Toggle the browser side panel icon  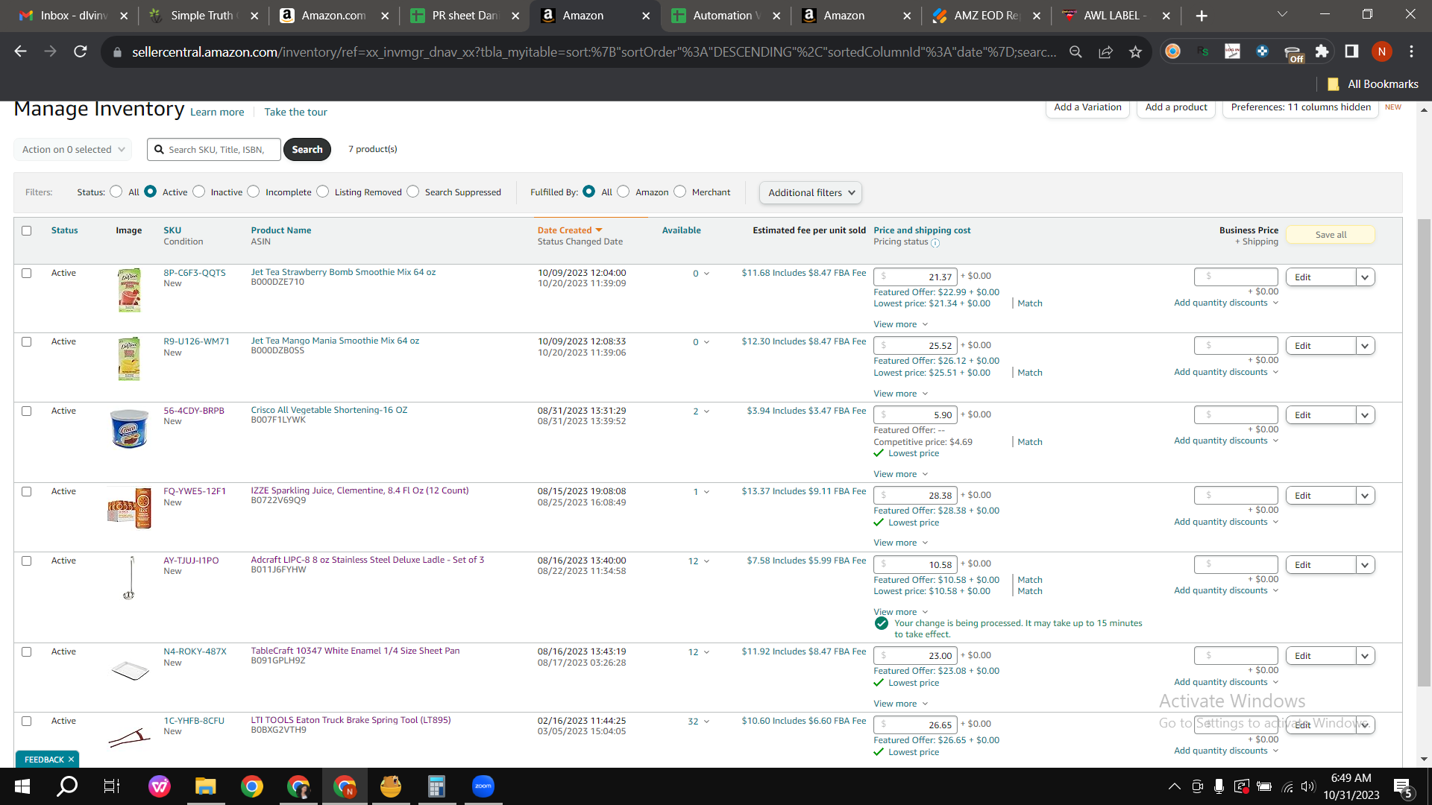click(1351, 51)
